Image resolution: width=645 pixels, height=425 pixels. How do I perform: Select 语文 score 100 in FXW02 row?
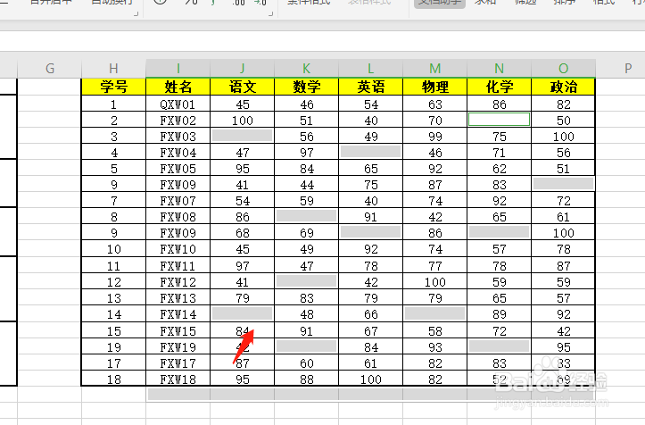tap(243, 121)
